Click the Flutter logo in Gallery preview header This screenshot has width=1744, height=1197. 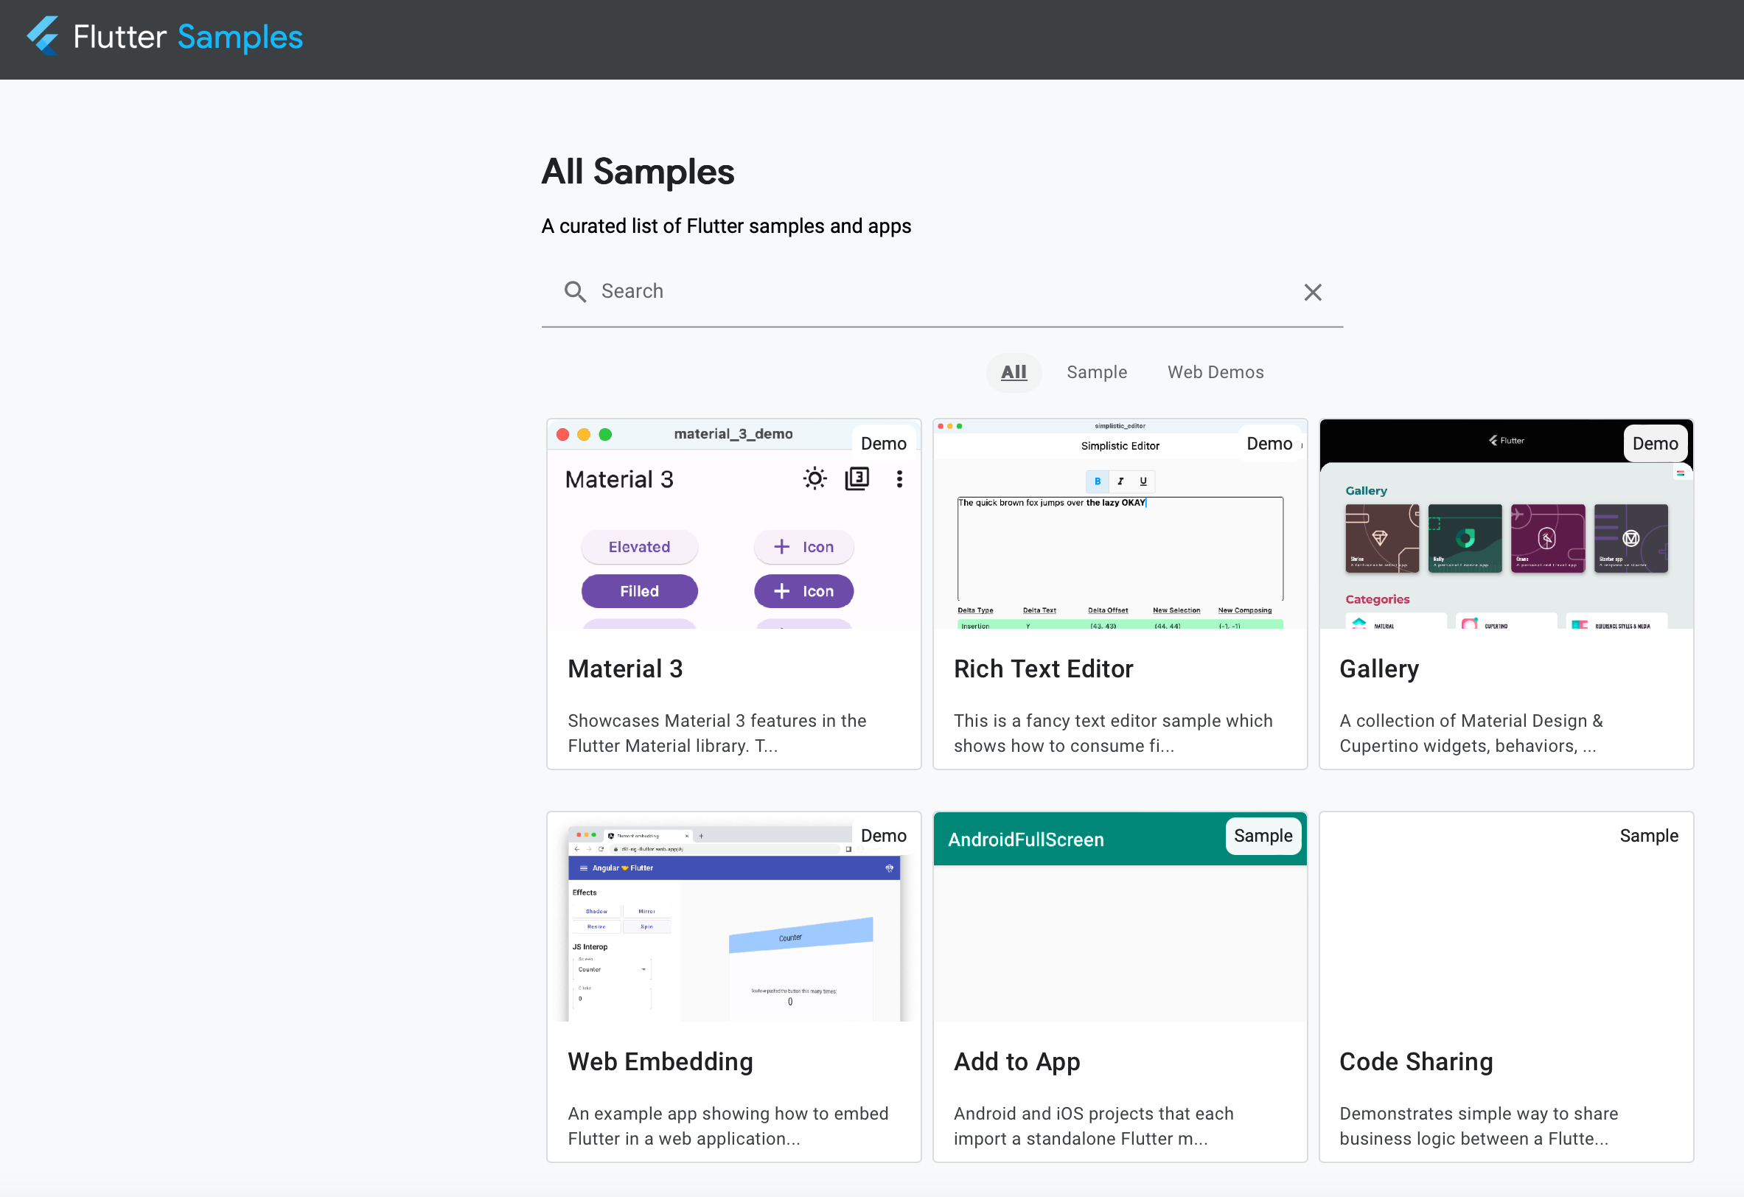tap(1506, 441)
